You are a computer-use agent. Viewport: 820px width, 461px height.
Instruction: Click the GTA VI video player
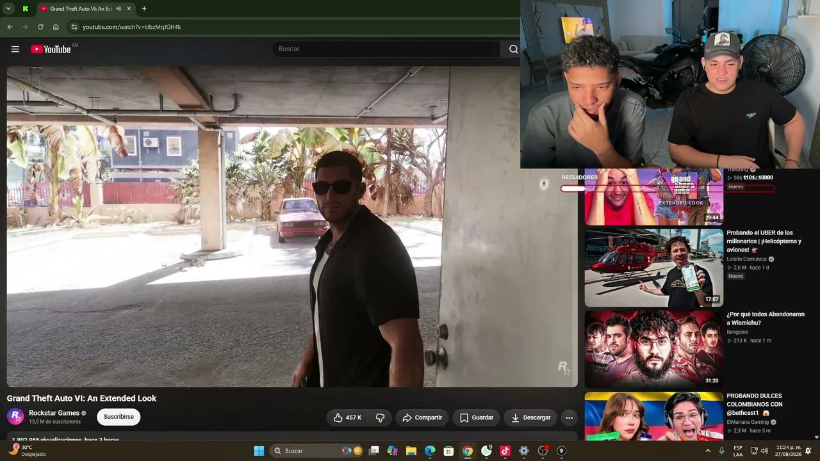click(292, 227)
